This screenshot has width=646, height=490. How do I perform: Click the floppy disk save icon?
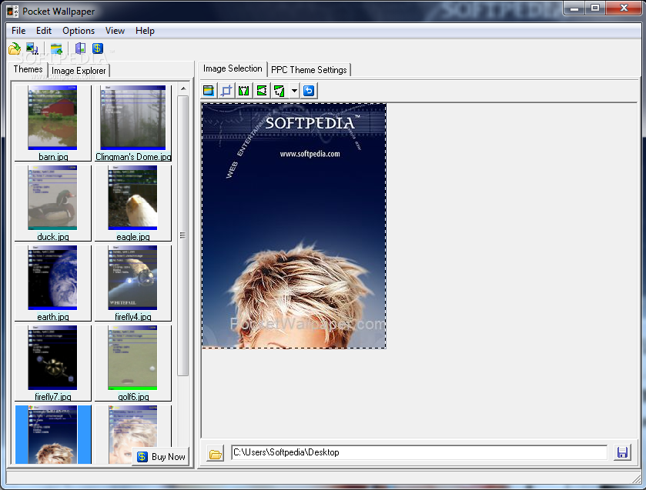(x=622, y=452)
